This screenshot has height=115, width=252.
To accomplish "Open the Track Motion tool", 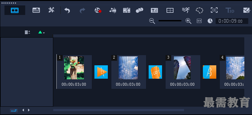I will pos(199,10).
